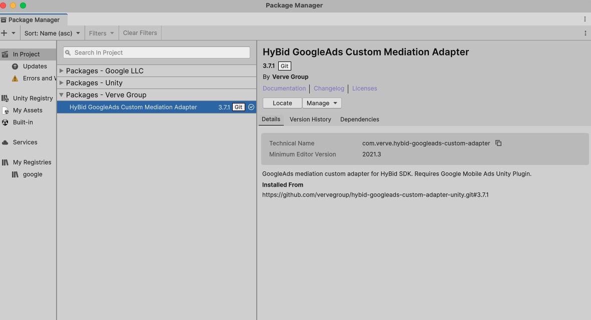Select Built-in in sidebar
Image resolution: width=591 pixels, height=320 pixels.
tap(23, 122)
